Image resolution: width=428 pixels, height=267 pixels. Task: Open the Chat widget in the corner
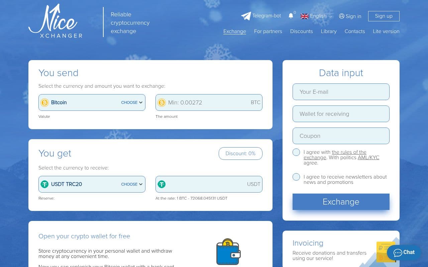point(404,252)
